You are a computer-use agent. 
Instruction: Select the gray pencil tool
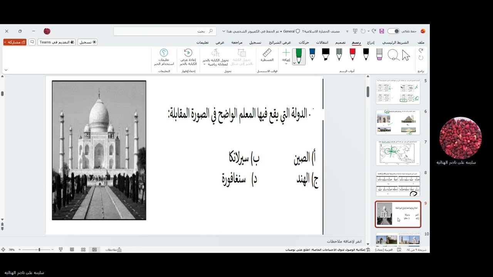click(339, 55)
